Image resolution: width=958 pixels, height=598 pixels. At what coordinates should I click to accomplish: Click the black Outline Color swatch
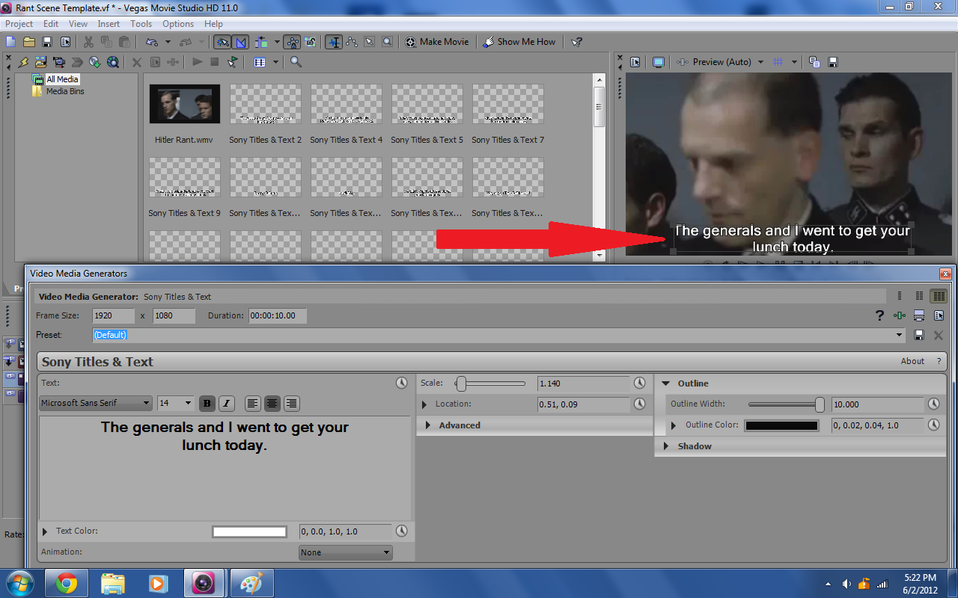coord(781,425)
